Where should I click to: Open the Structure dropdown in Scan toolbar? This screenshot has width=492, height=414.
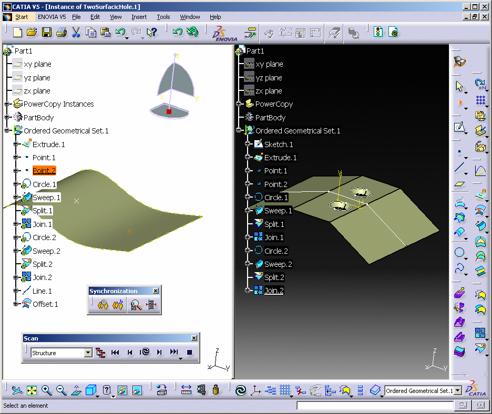[x=88, y=353]
